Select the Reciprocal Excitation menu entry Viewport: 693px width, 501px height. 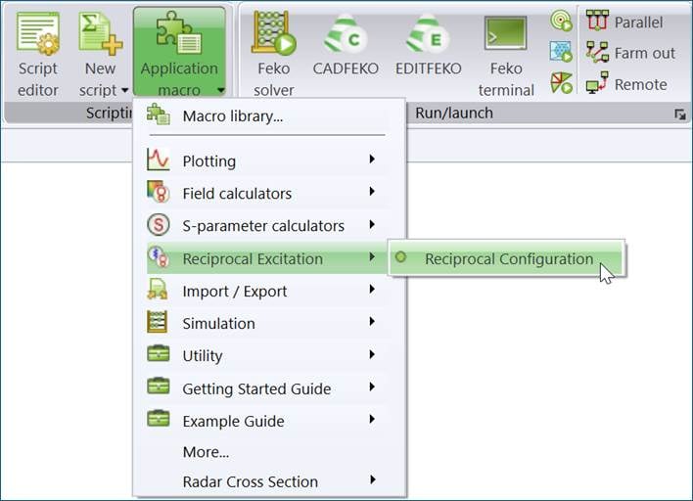click(x=269, y=258)
